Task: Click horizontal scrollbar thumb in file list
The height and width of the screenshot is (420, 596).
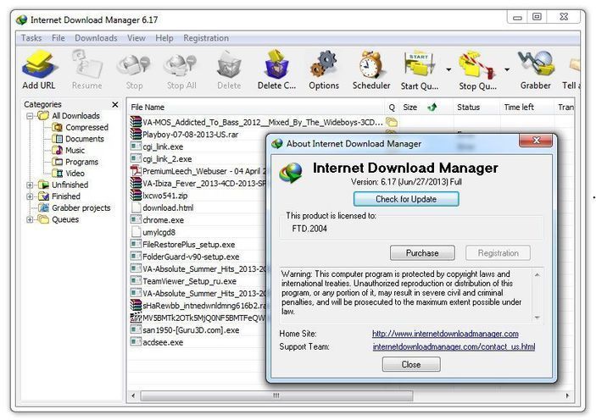Action: click(x=276, y=395)
